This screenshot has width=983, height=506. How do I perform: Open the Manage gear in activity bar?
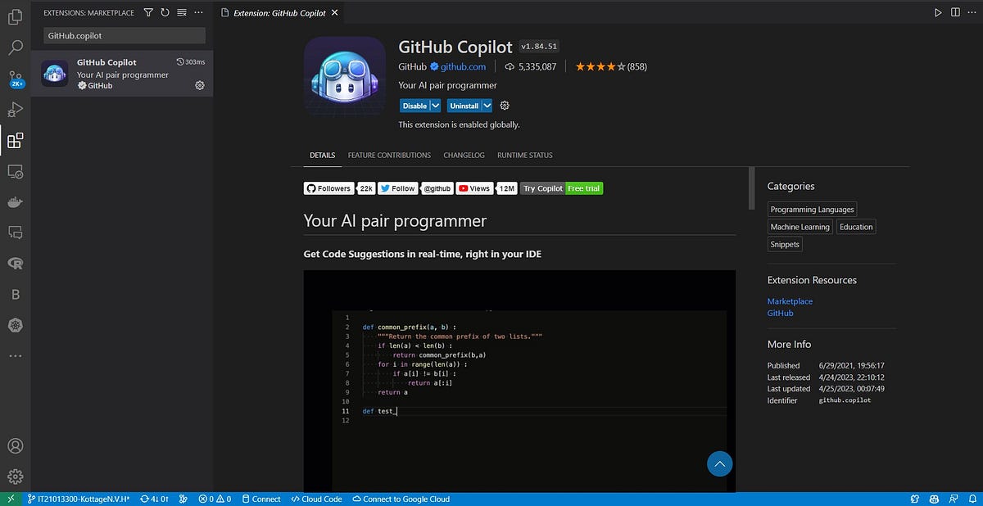tap(15, 477)
